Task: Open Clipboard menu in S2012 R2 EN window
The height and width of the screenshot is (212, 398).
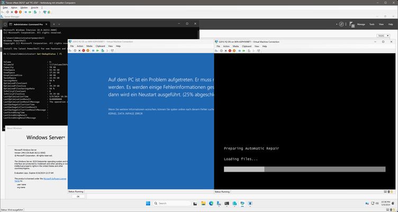Action: [x=247, y=46]
